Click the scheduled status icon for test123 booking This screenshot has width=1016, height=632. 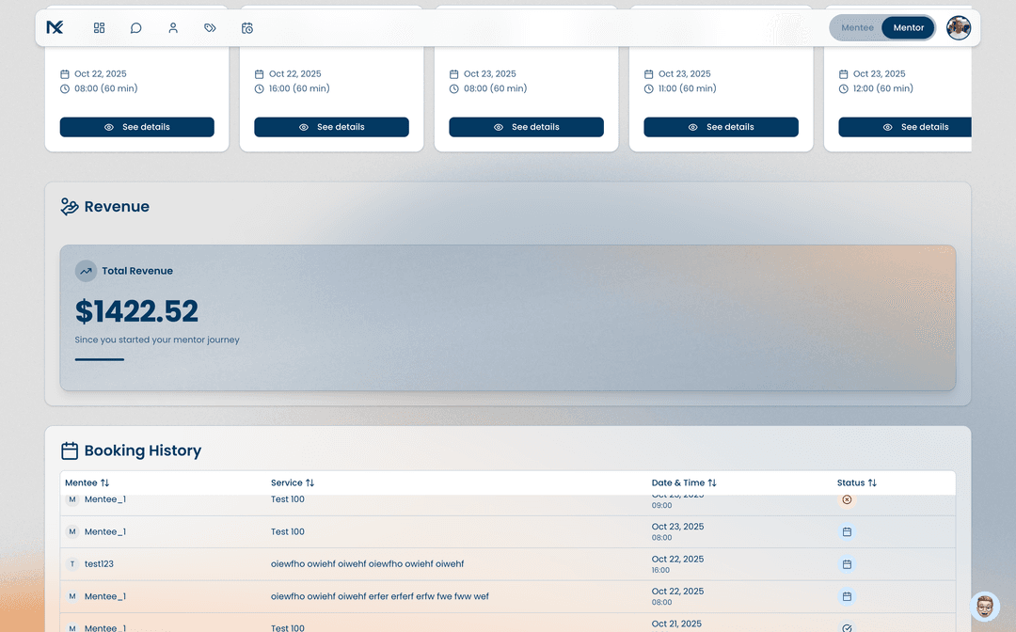[847, 564]
